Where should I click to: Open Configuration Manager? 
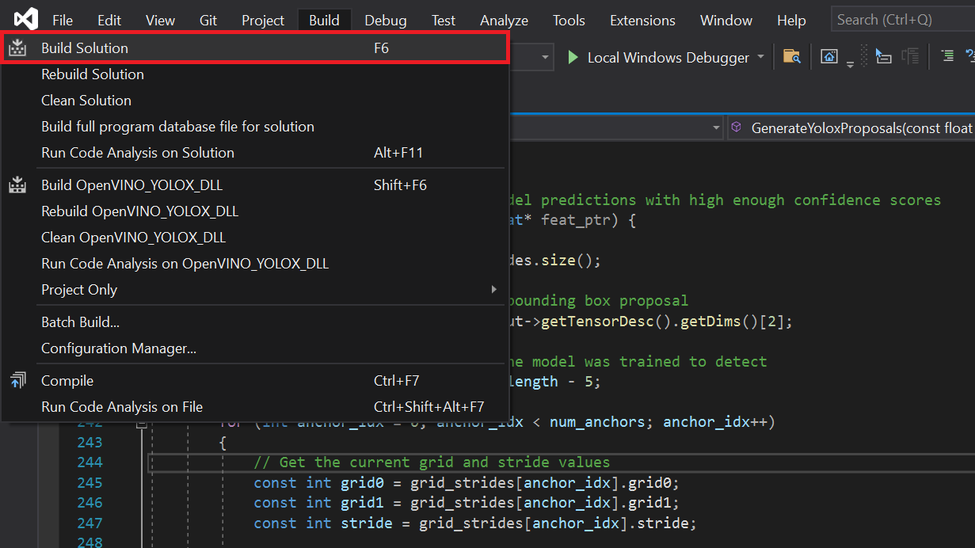[119, 348]
